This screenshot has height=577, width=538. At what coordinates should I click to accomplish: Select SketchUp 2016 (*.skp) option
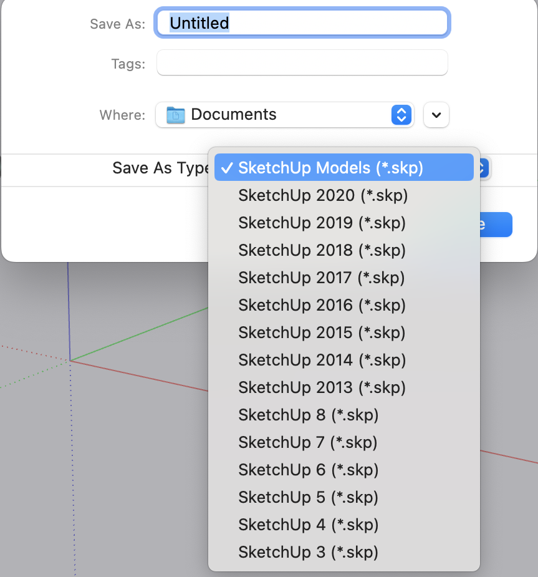click(322, 305)
